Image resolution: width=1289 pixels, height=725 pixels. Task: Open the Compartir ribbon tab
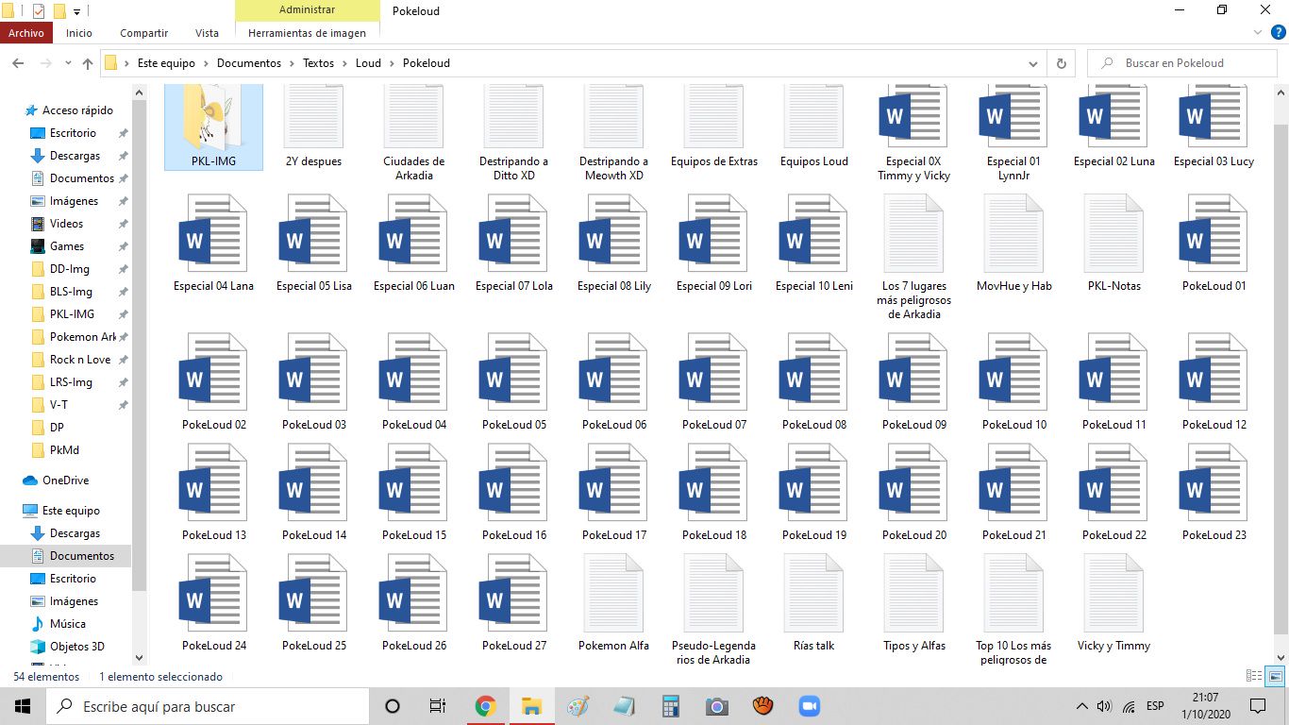pos(143,33)
